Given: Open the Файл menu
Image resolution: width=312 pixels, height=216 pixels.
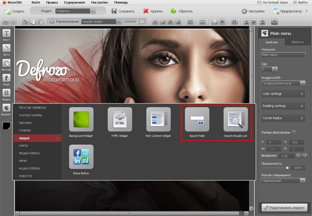Looking at the screenshot, I should 36,2.
